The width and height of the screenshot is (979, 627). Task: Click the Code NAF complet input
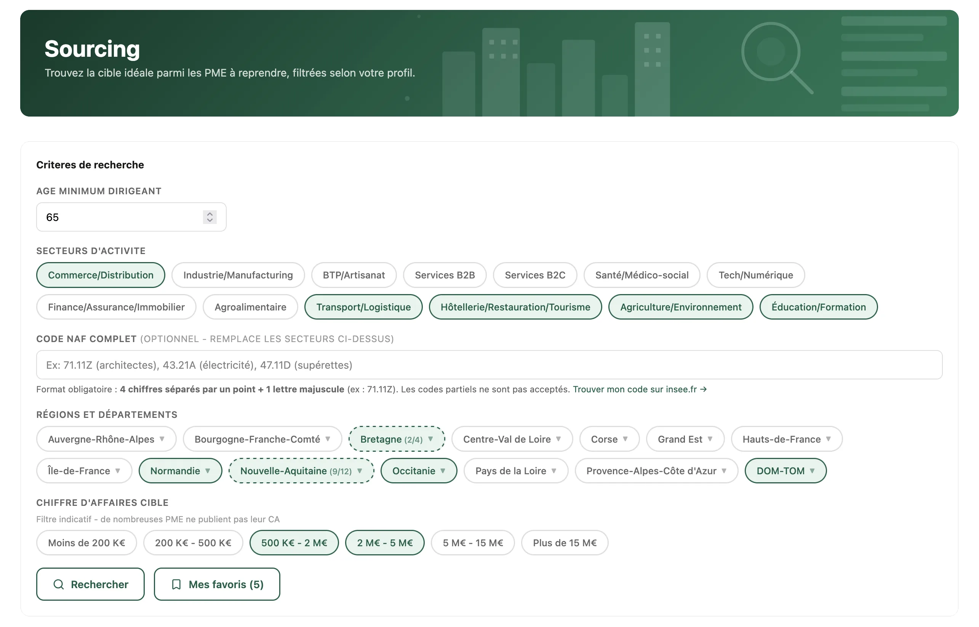pos(489,365)
